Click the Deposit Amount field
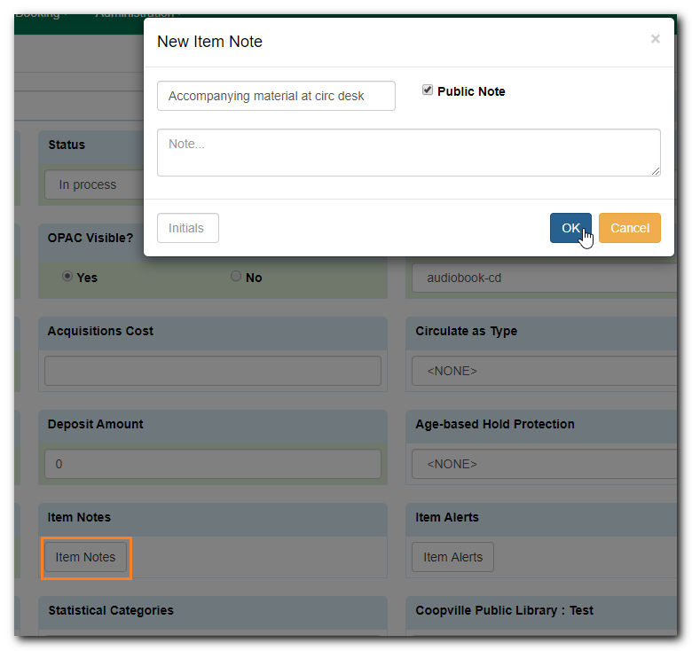Screen dimensions: 692x651 213,464
